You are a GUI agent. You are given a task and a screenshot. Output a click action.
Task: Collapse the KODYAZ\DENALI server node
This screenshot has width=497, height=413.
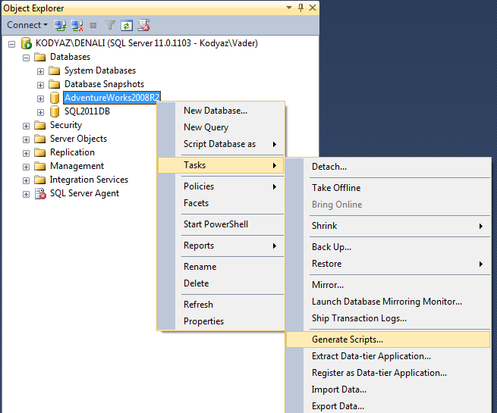pos(11,44)
